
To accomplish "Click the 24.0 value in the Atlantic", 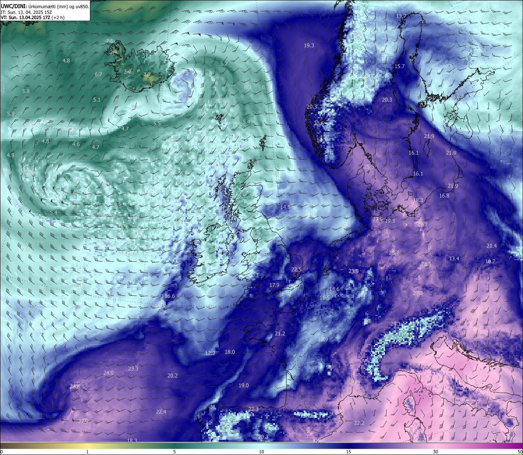I will [108, 373].
